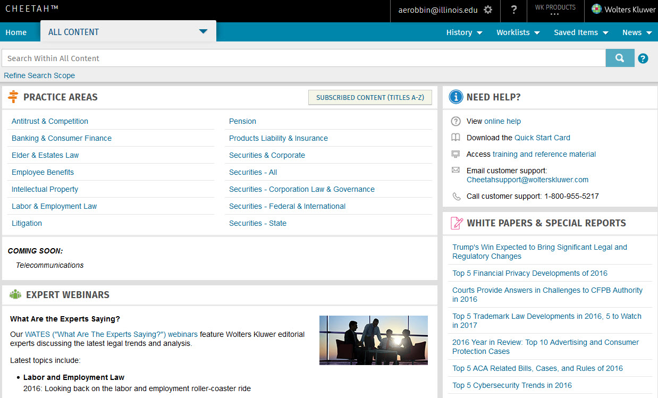Open Courts Provide Answers CFPB report

pos(547,295)
